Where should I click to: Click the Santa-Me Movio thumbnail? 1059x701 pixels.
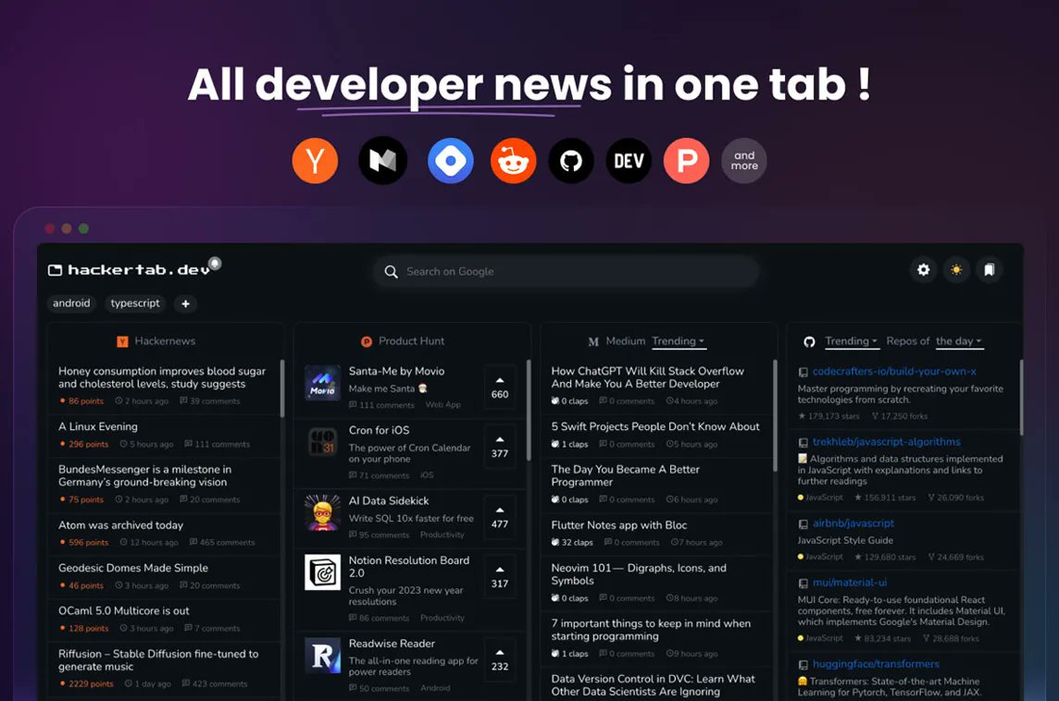[323, 383]
